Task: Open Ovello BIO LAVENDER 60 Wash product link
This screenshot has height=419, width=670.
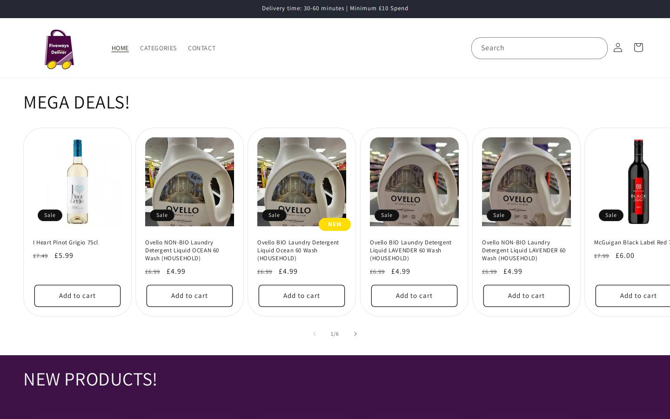Action: point(411,250)
